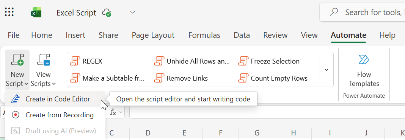
Task: Click the Search for tools box
Action: coord(363,12)
